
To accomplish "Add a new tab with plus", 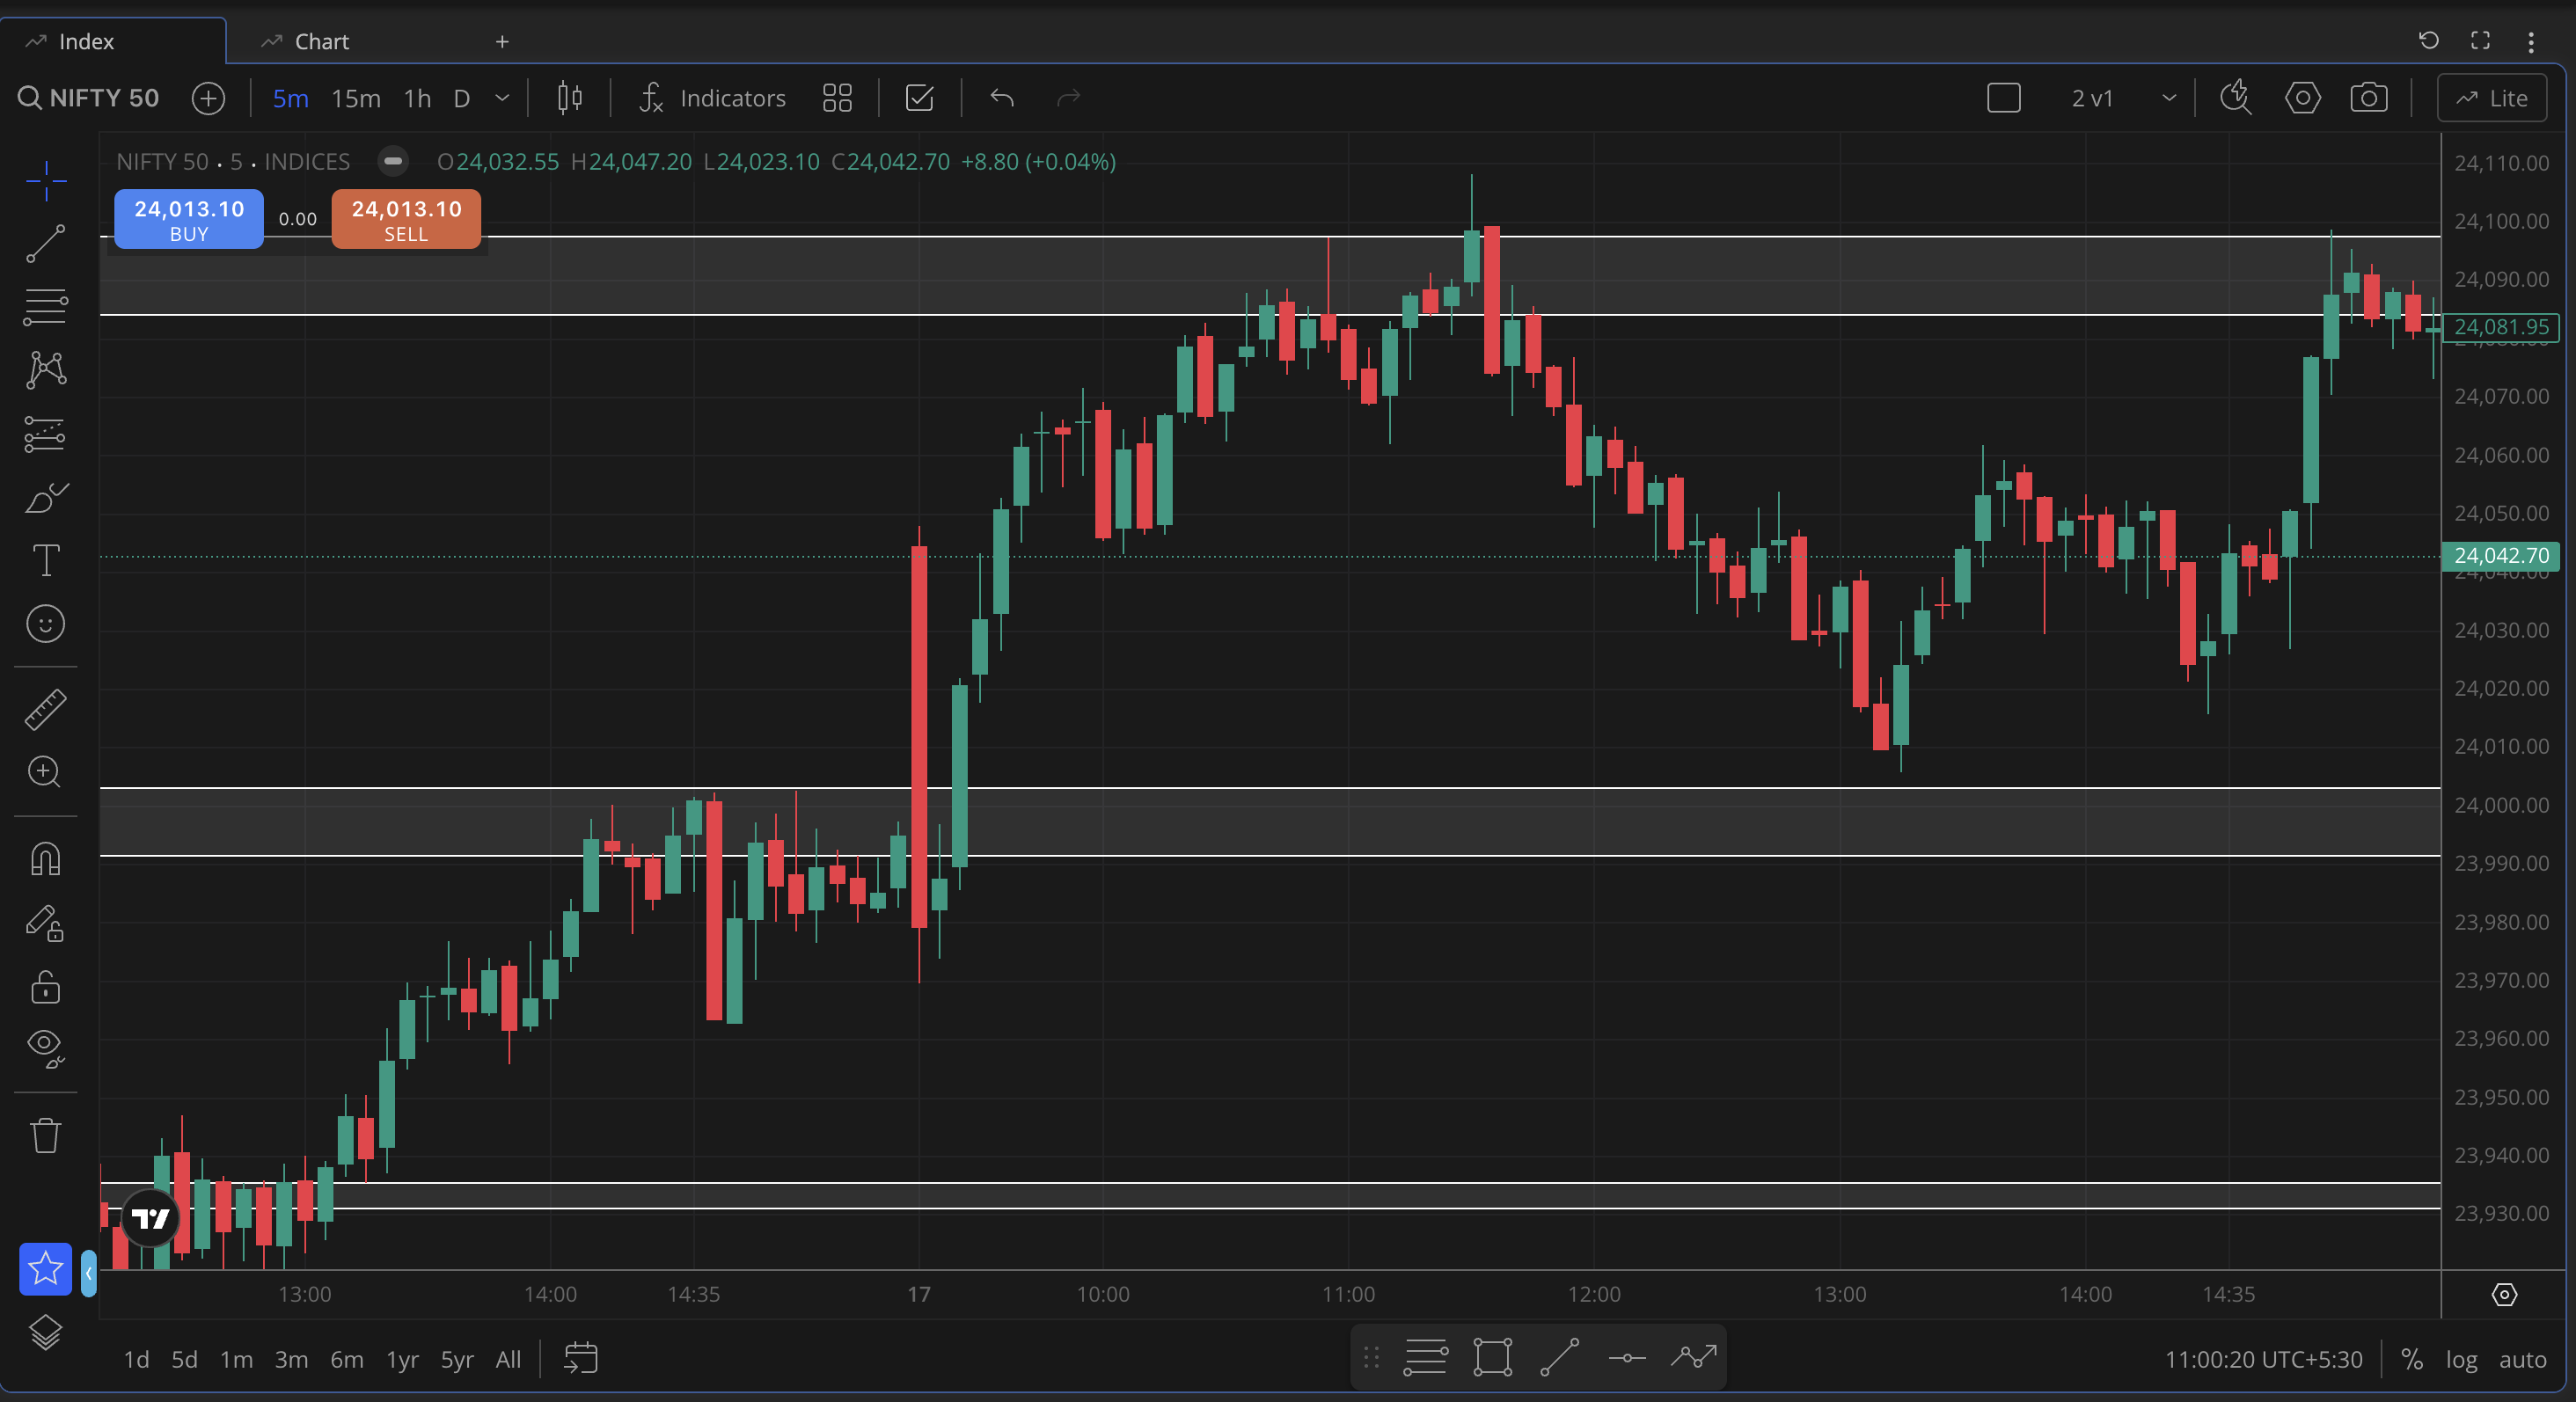I will pos(502,41).
